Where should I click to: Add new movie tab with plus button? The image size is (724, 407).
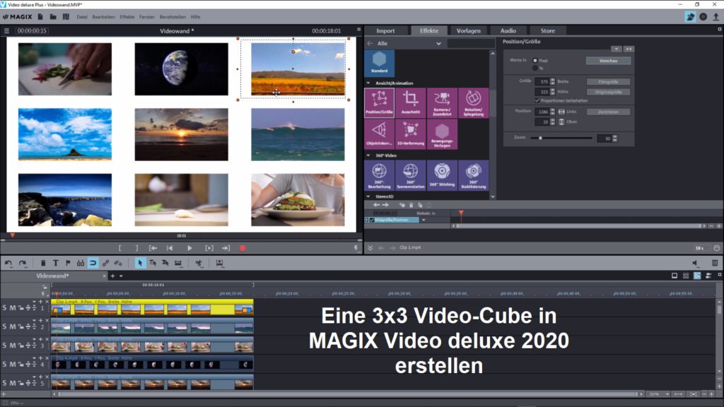pos(112,276)
